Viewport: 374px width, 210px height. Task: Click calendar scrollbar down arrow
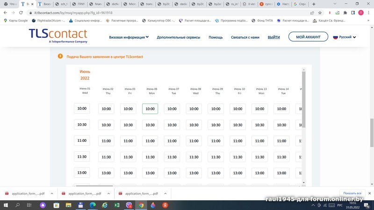(x=303, y=182)
